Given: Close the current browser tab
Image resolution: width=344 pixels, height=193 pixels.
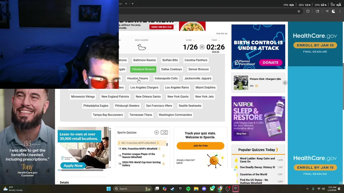Looking at the screenshot, I should 126,4.
